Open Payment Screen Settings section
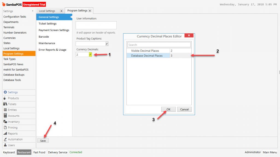Viewport: 280px width, 157px height. coord(54,30)
